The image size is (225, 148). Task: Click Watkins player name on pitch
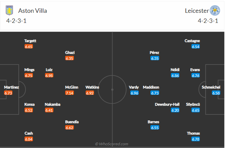coord(92,87)
